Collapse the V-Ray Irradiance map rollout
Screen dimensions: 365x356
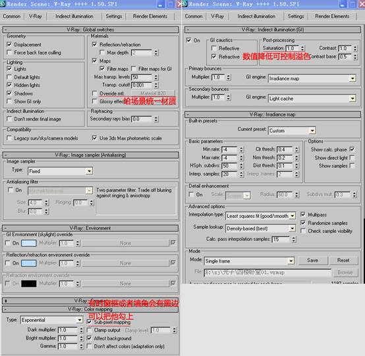coord(273,114)
